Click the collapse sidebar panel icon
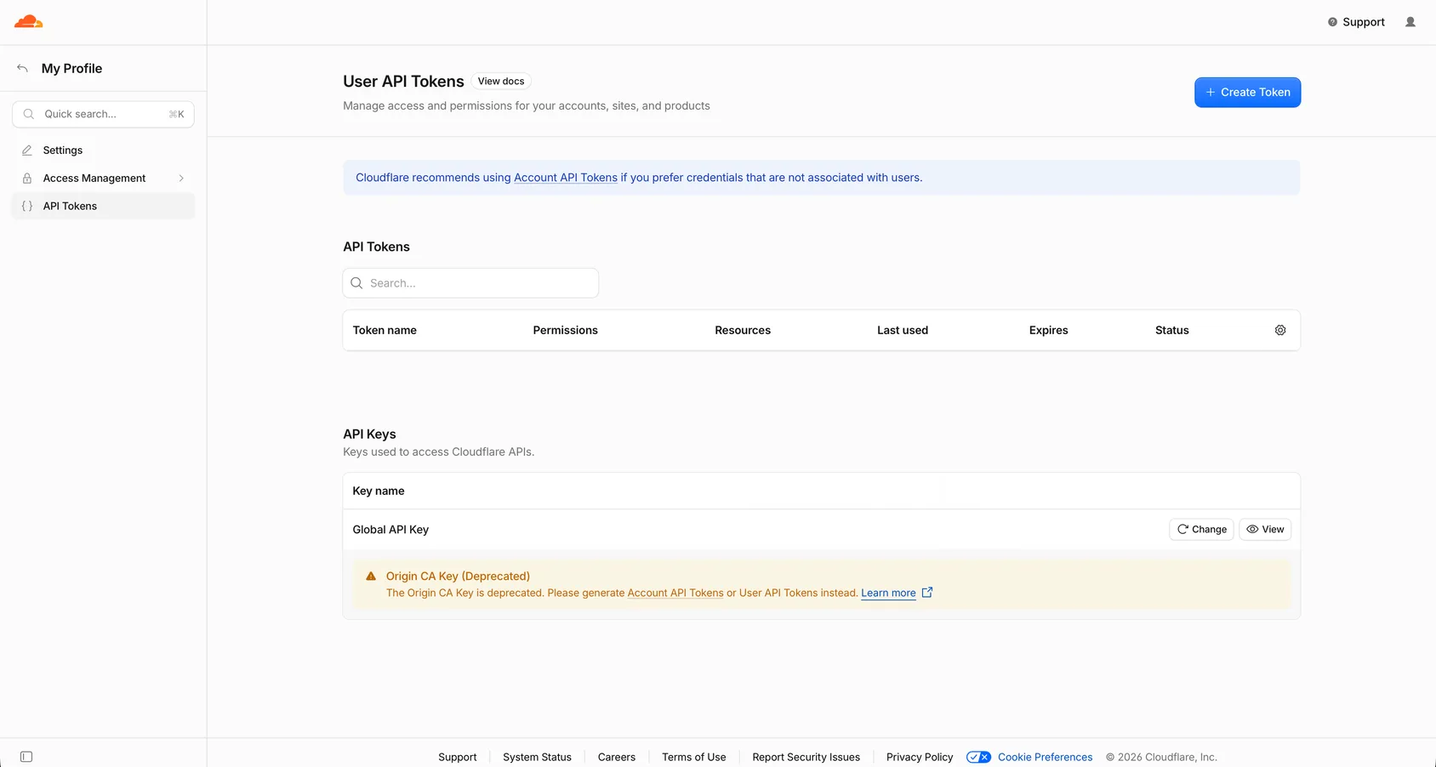 [x=26, y=757]
